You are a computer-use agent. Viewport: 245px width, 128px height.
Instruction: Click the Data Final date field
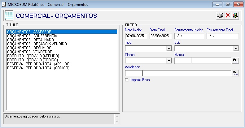click(x=161, y=36)
